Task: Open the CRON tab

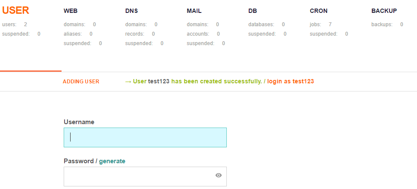Action: tap(318, 11)
